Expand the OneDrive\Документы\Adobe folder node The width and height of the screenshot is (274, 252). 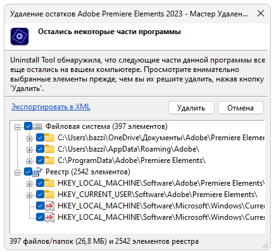coord(29,138)
